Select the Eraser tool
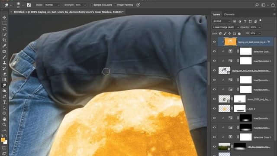The height and width of the screenshot is (156, 277). click(4, 74)
